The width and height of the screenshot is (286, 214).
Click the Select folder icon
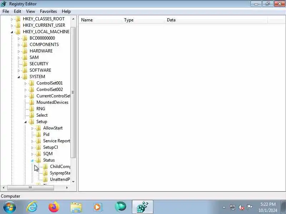[31, 115]
